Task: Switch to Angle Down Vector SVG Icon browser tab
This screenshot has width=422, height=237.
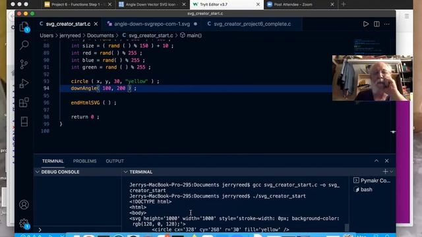Action: coord(152,5)
